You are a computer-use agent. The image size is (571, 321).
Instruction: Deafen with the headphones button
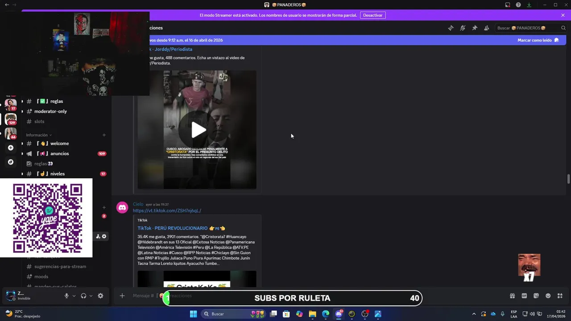83,296
